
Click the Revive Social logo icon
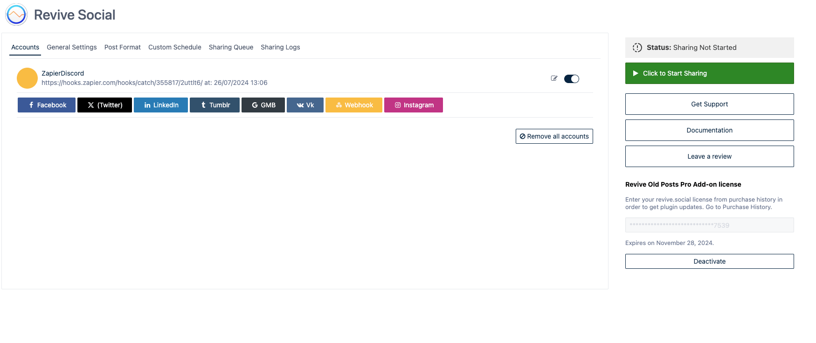tap(16, 14)
